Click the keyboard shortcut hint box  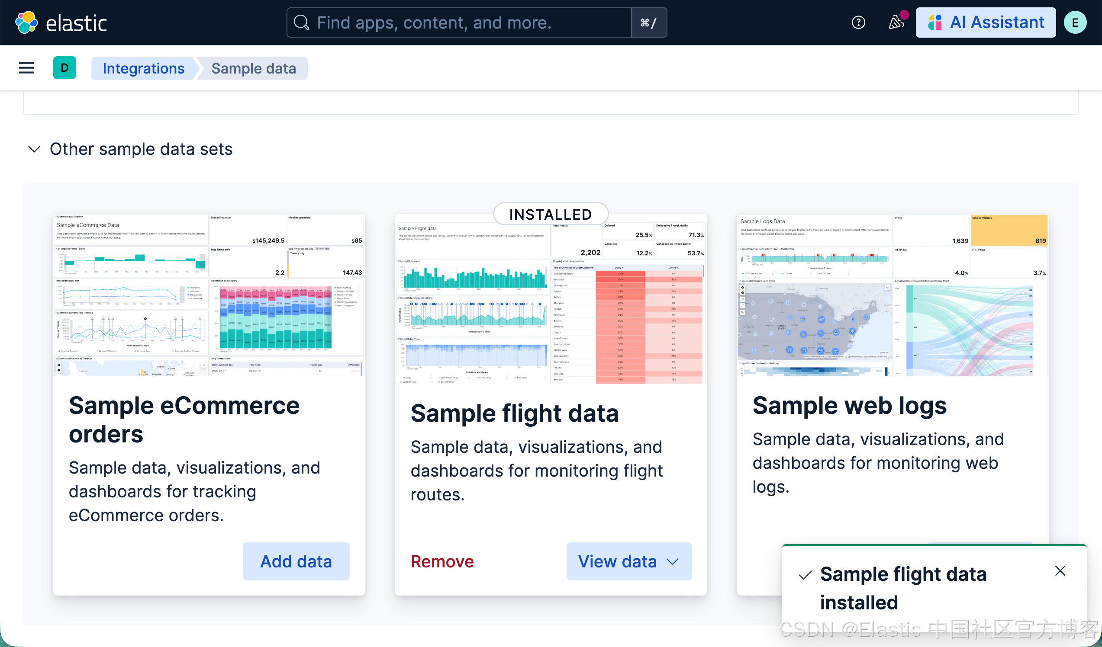coord(648,23)
